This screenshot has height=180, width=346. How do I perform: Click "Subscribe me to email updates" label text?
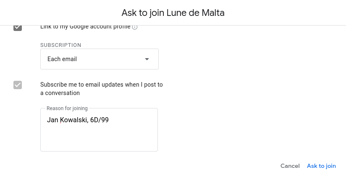[x=101, y=85]
